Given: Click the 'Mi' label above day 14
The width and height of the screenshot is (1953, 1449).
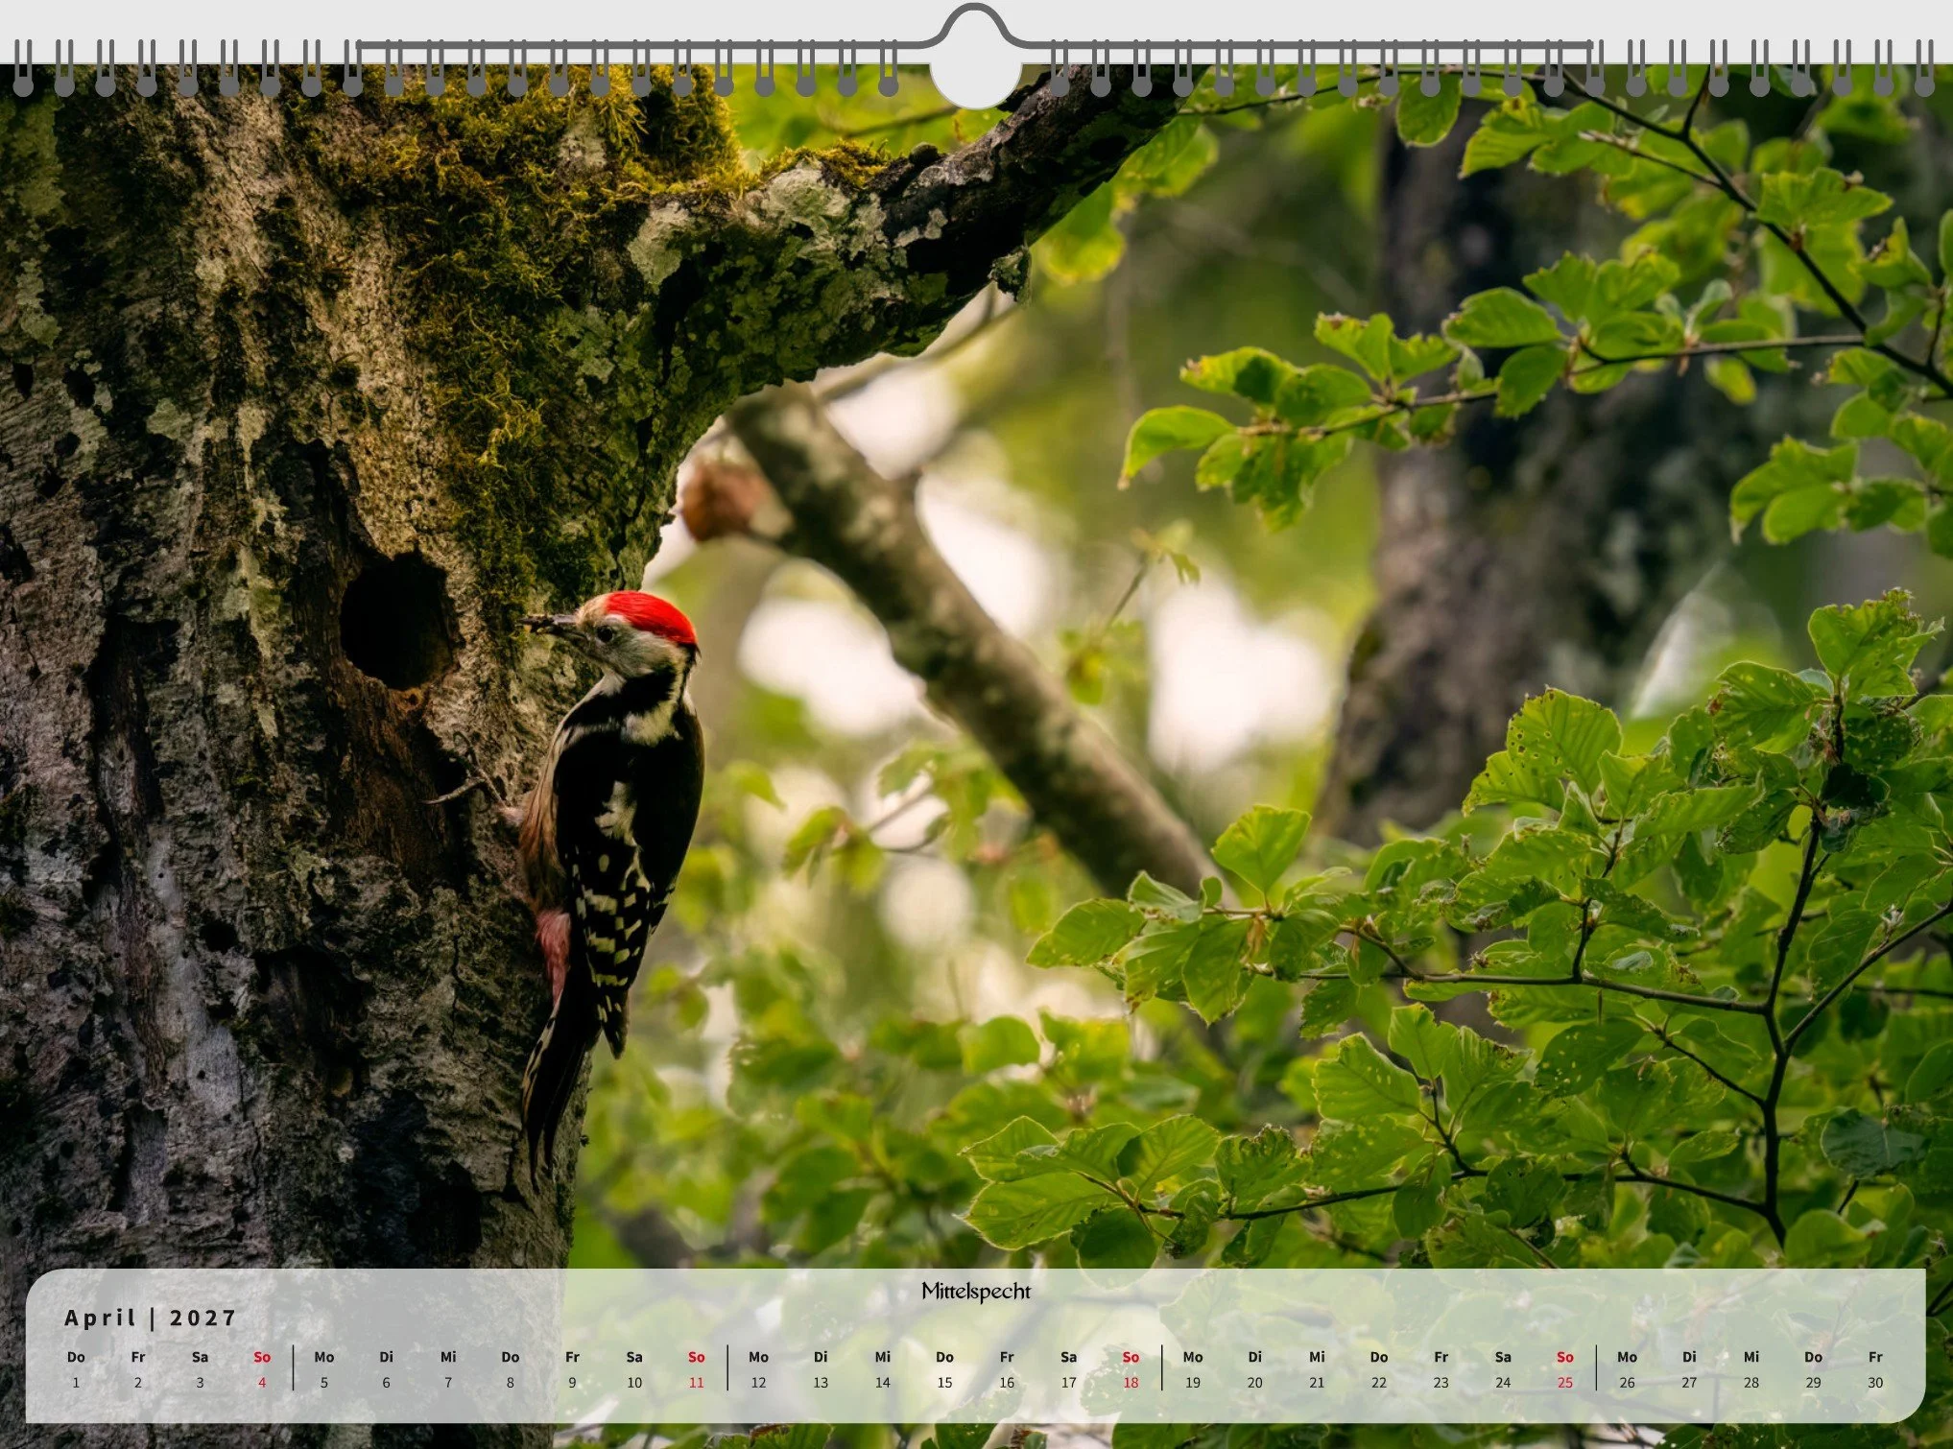Looking at the screenshot, I should 883,1357.
